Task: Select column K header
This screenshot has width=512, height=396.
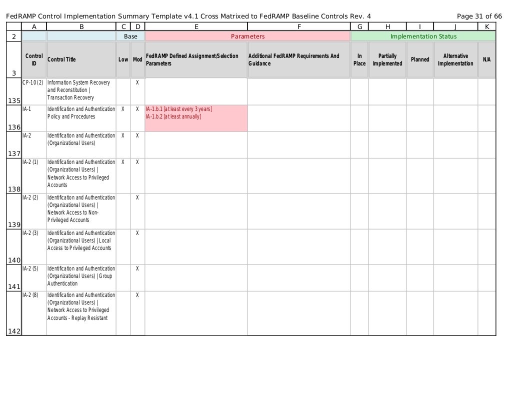Action: [x=487, y=27]
